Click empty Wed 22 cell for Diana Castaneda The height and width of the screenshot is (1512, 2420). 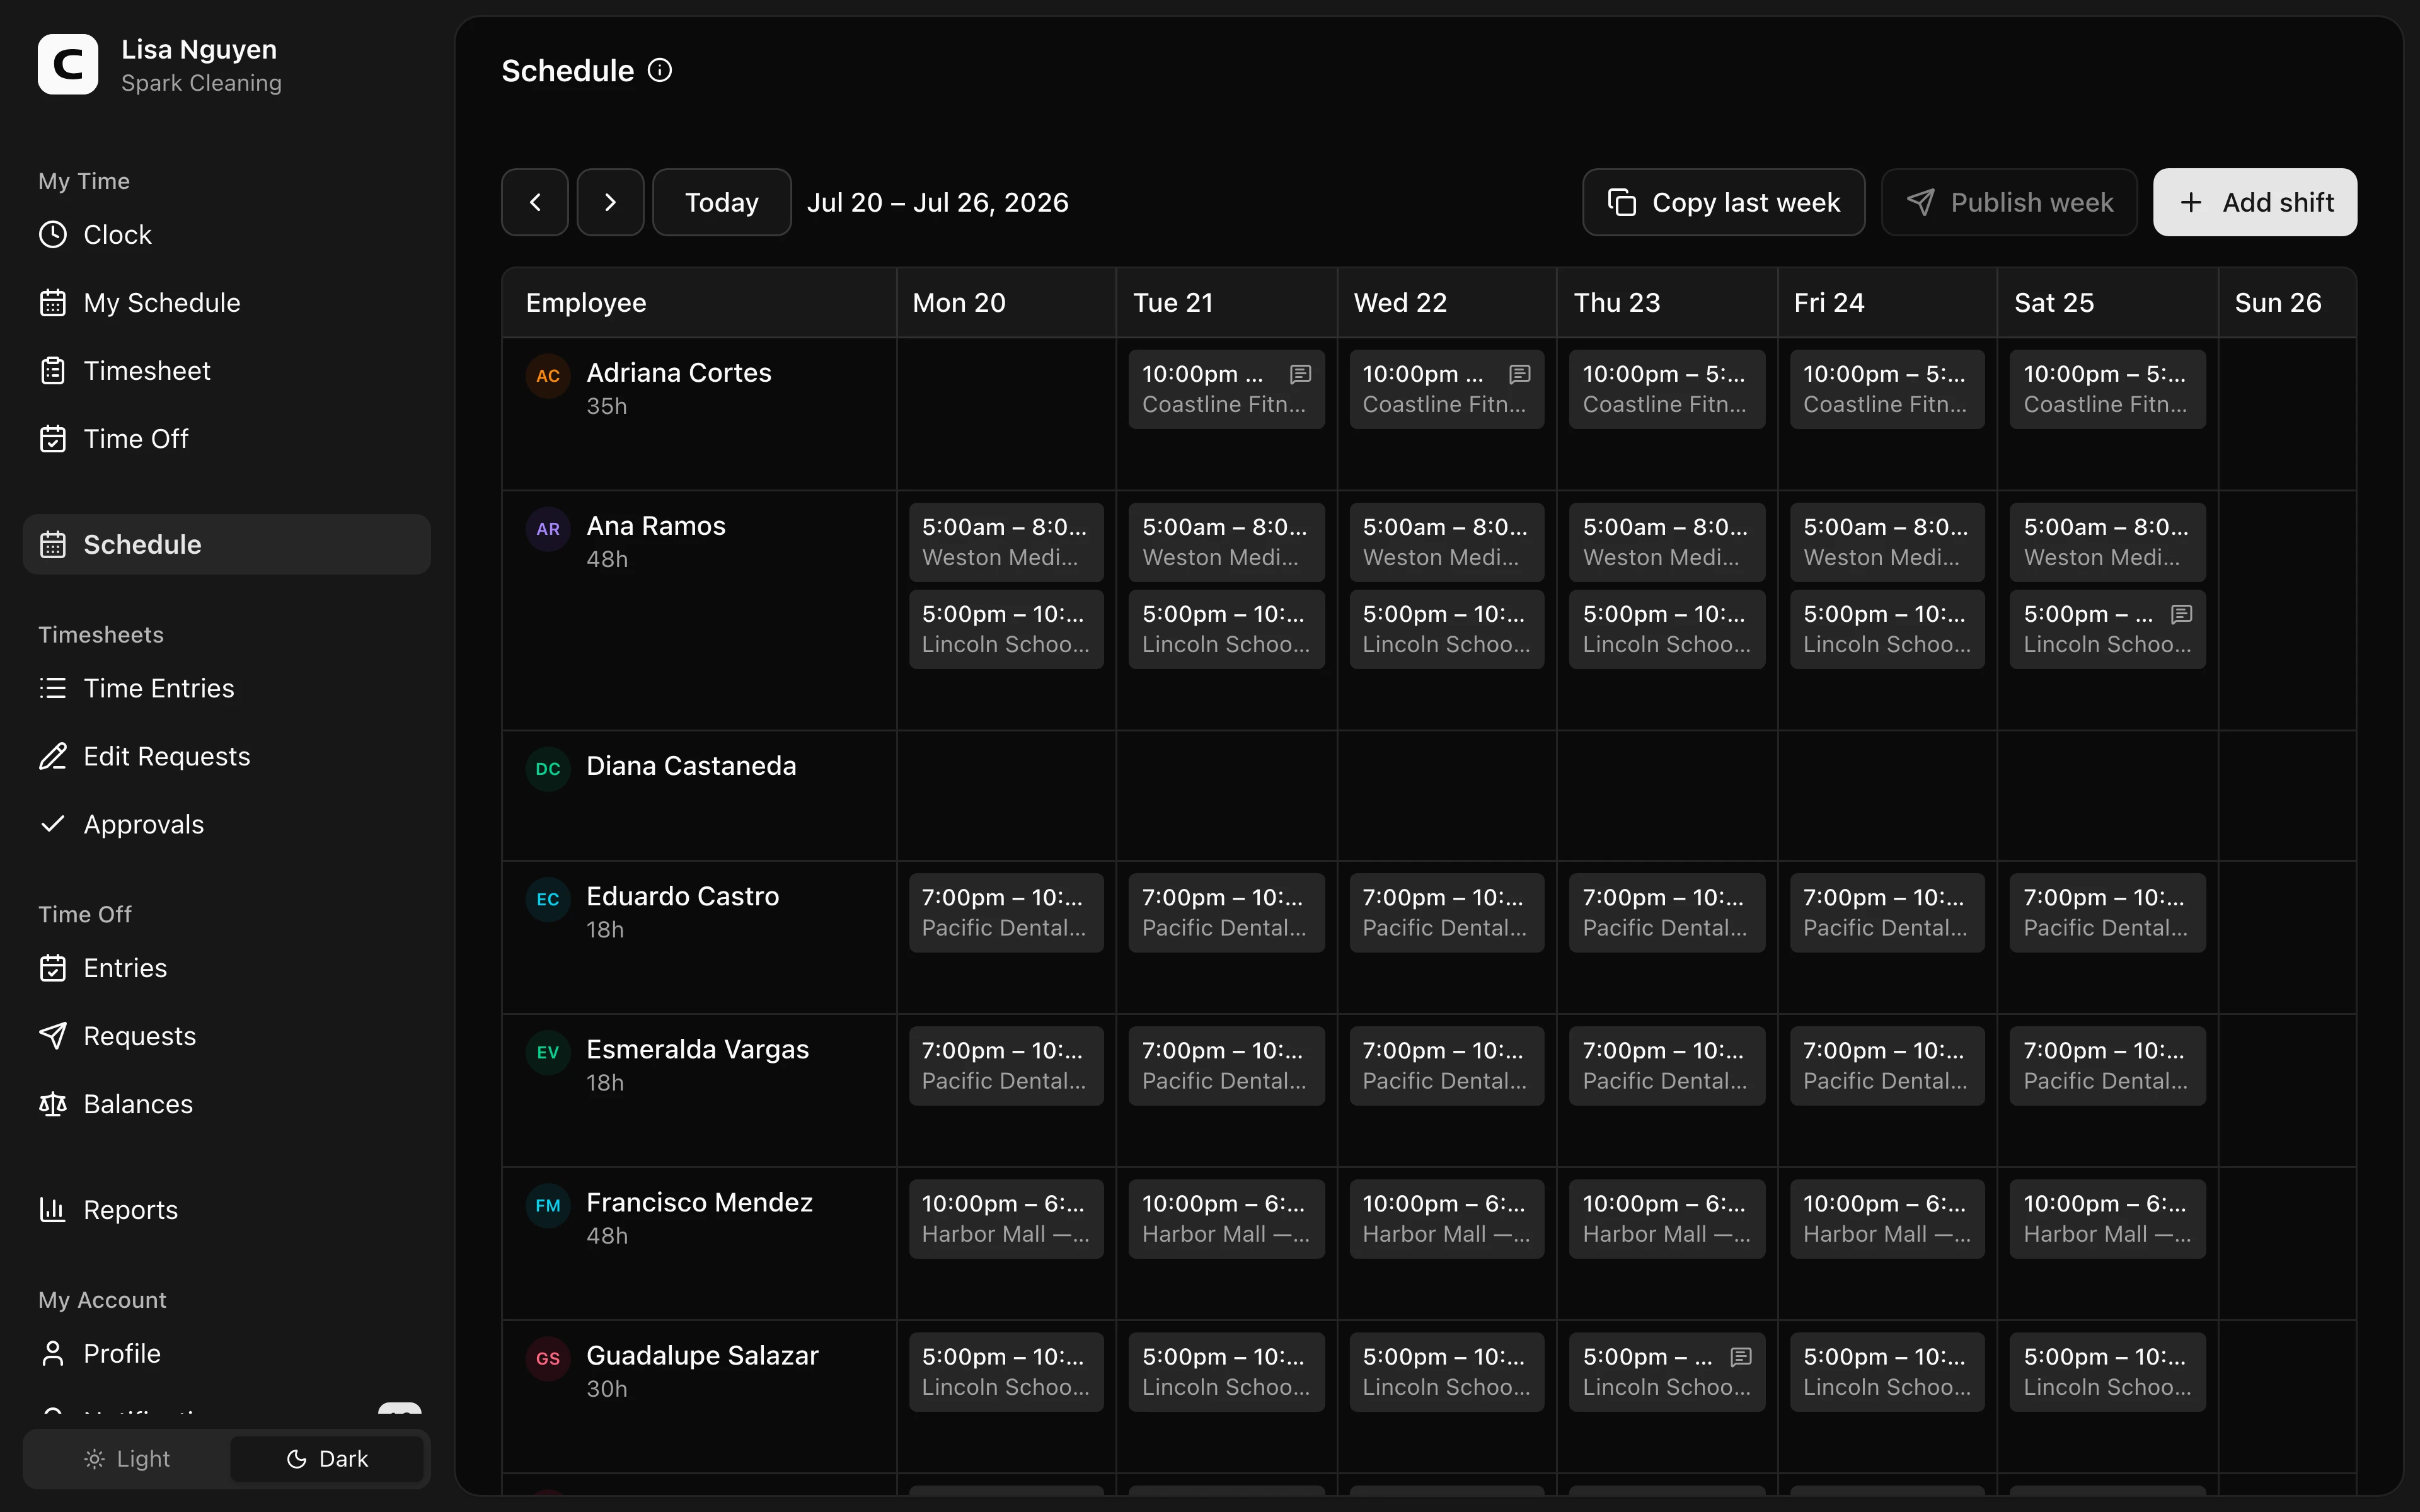(1446, 796)
